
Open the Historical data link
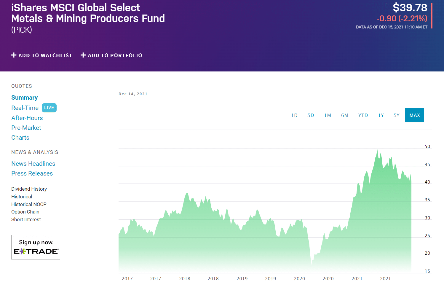pos(22,197)
